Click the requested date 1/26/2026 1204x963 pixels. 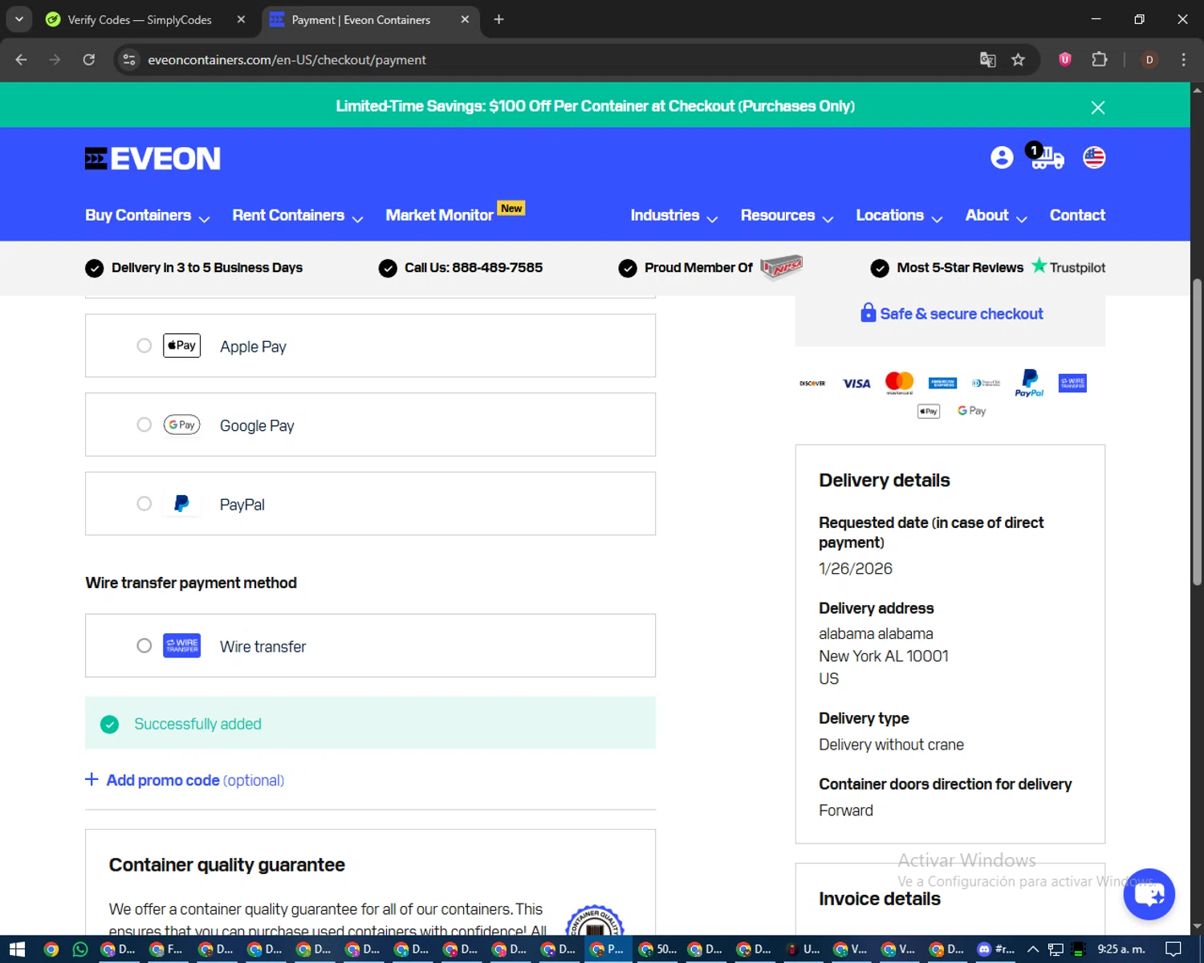pos(856,568)
